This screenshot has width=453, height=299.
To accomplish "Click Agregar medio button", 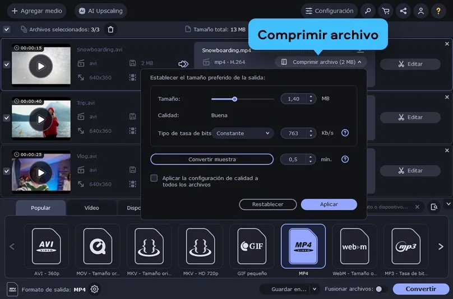I will 36,11.
